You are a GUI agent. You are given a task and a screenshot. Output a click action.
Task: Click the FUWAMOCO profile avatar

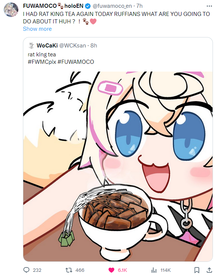(x=11, y=10)
